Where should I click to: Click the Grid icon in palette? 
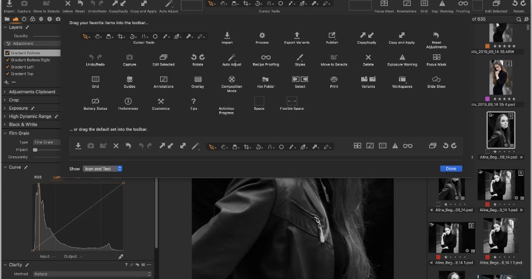(x=95, y=79)
